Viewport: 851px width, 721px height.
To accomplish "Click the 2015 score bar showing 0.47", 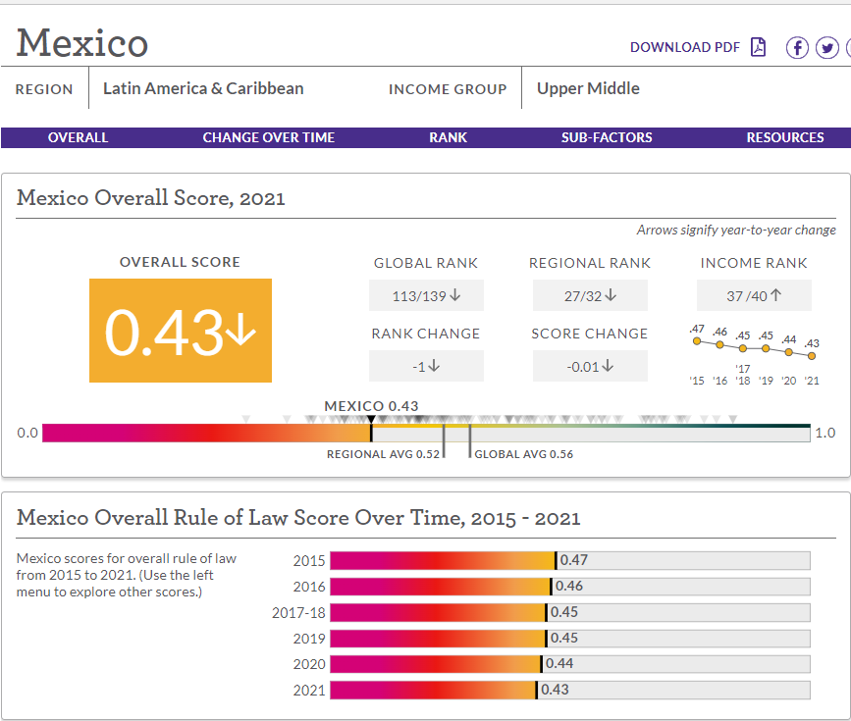I will (570, 560).
